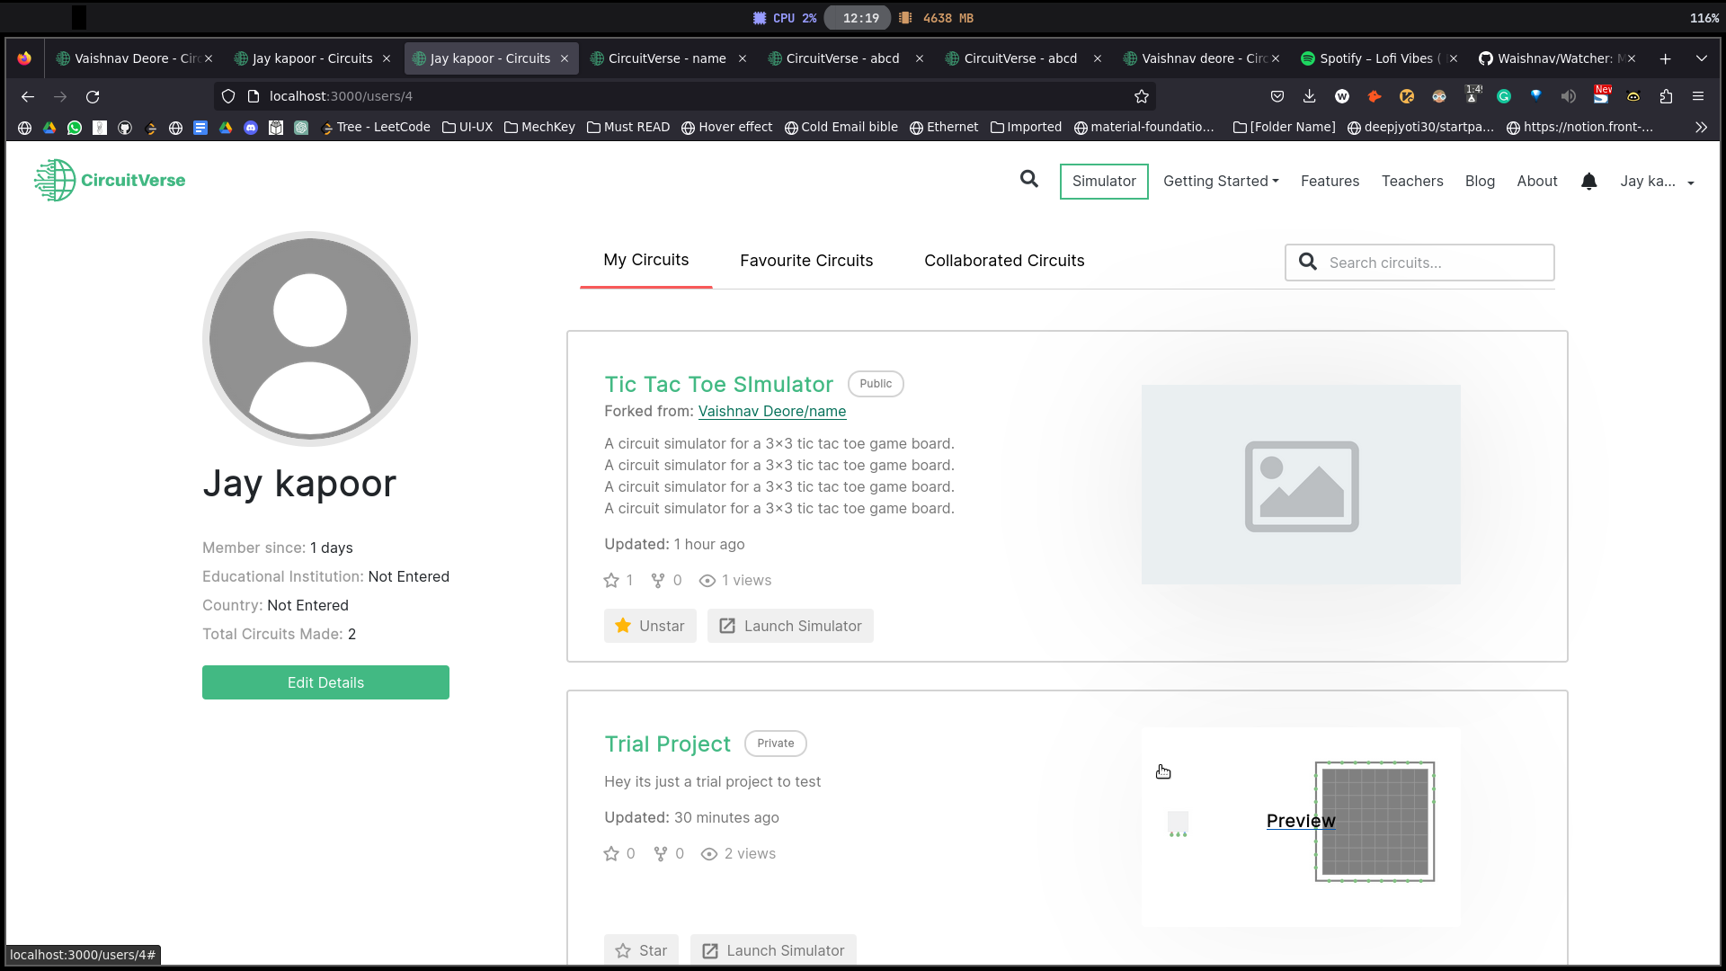
Task: Click the CircuitVerse logo
Action: coord(110,180)
